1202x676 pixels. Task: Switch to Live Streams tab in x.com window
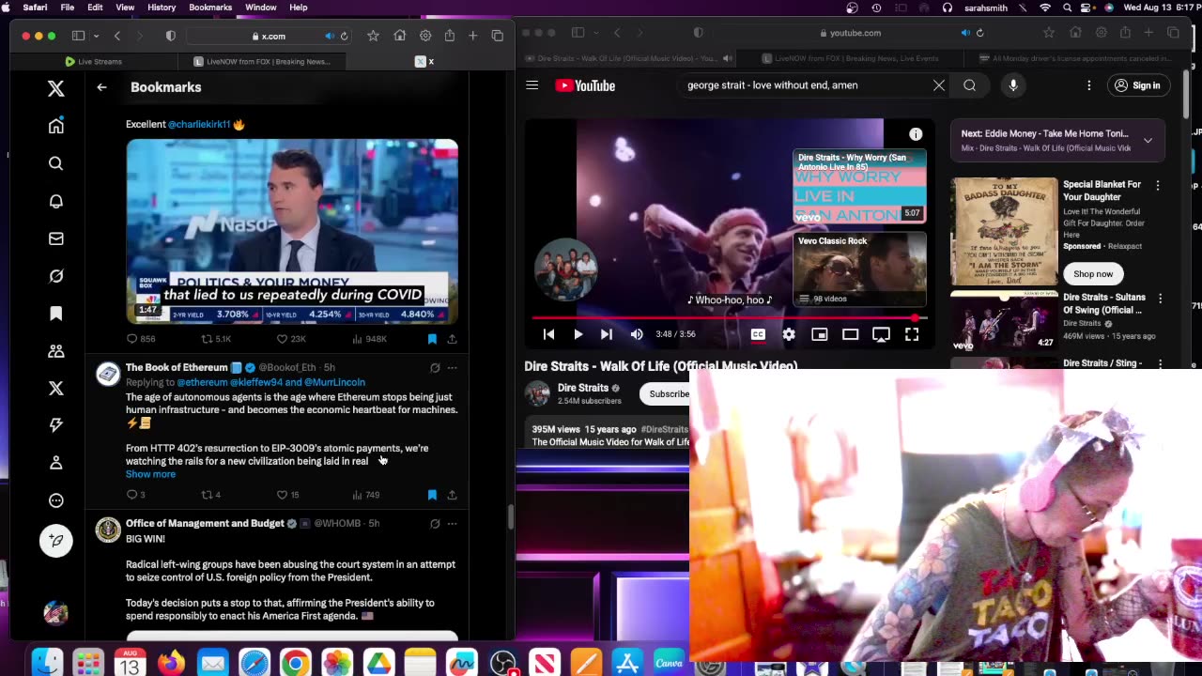tap(94, 62)
